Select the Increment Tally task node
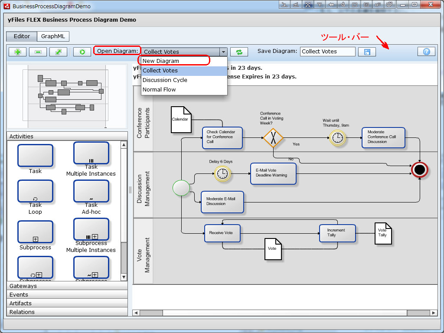This screenshot has height=333, width=444. (337, 233)
